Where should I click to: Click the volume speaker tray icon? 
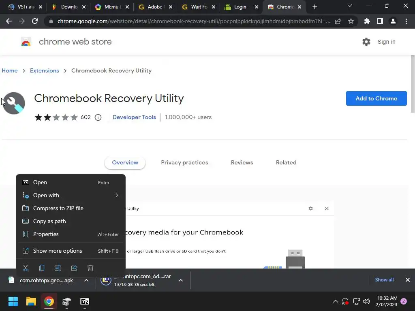point(366,301)
